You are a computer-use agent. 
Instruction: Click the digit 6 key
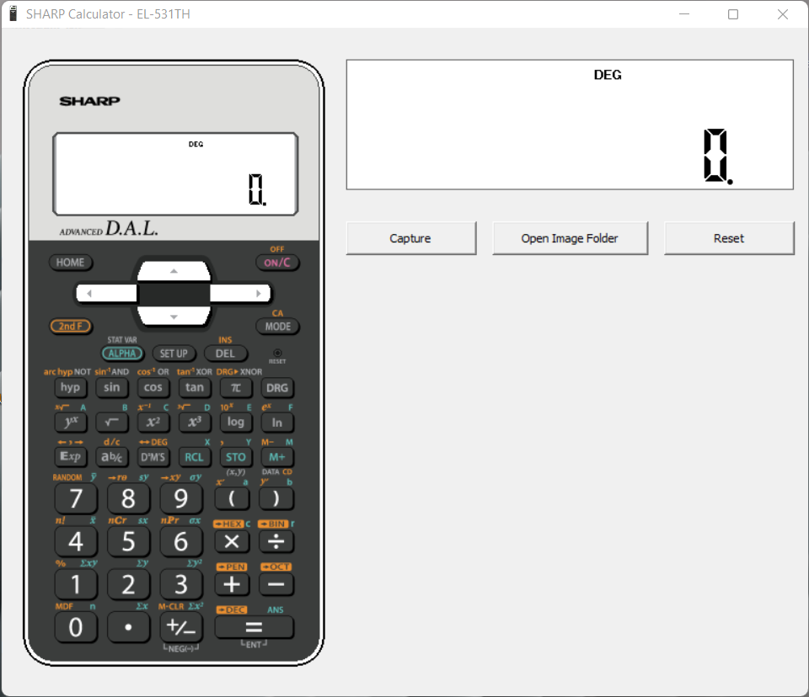(x=181, y=542)
